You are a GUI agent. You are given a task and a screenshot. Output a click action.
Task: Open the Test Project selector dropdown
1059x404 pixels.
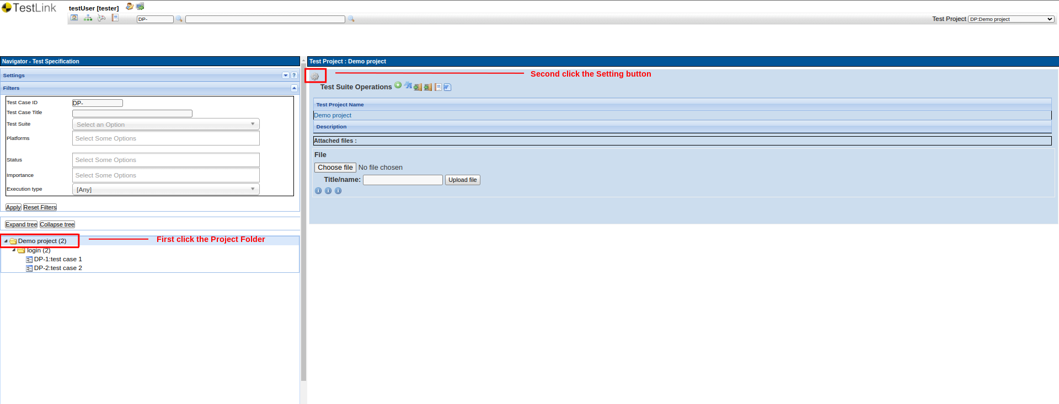pyautogui.click(x=1010, y=19)
